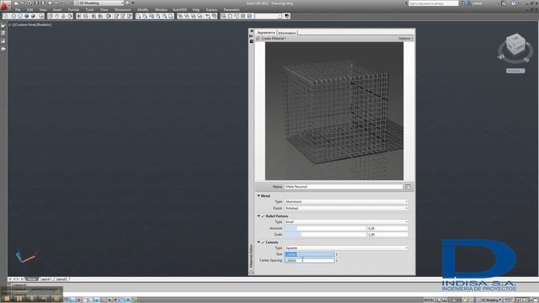This screenshot has width=539, height=303.
Task: Click the Relief Pattern Amount slider
Action: pos(325,228)
